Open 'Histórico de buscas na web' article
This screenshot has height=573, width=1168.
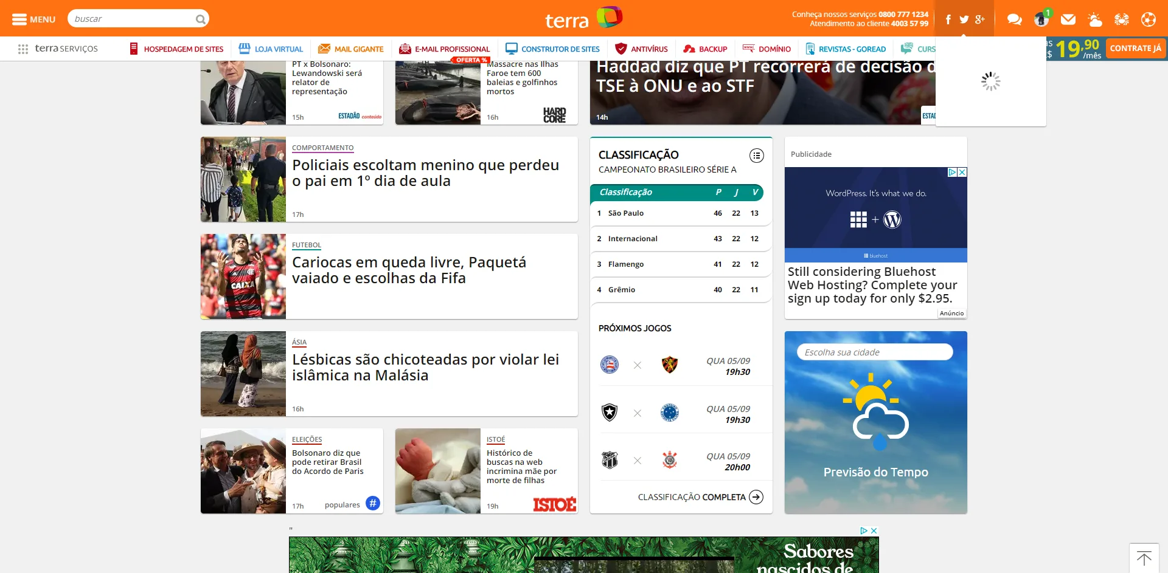521,467
